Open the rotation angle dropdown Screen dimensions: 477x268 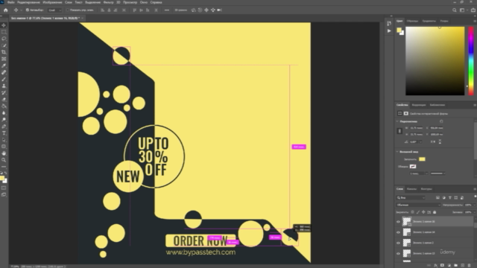point(420,142)
